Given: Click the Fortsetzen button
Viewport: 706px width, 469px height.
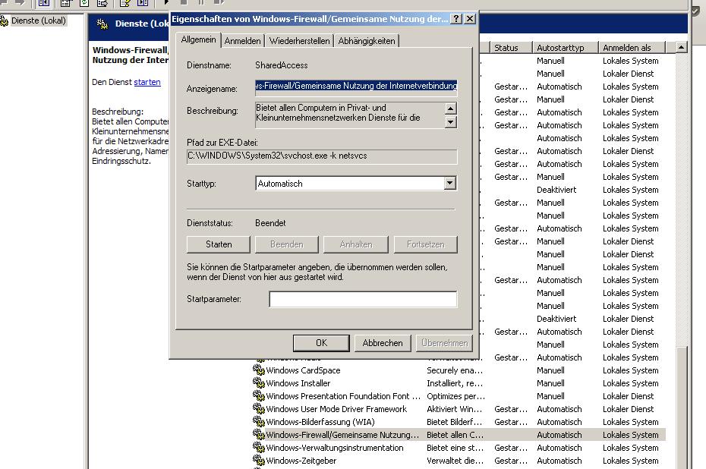Looking at the screenshot, I should pyautogui.click(x=425, y=244).
